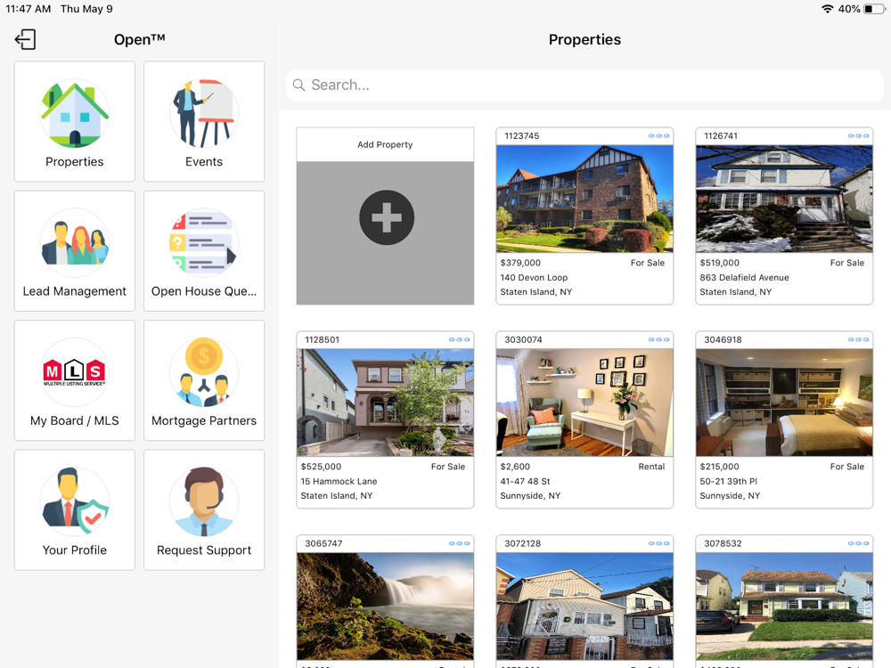Click into the Search field
This screenshot has width=891, height=668.
584,86
